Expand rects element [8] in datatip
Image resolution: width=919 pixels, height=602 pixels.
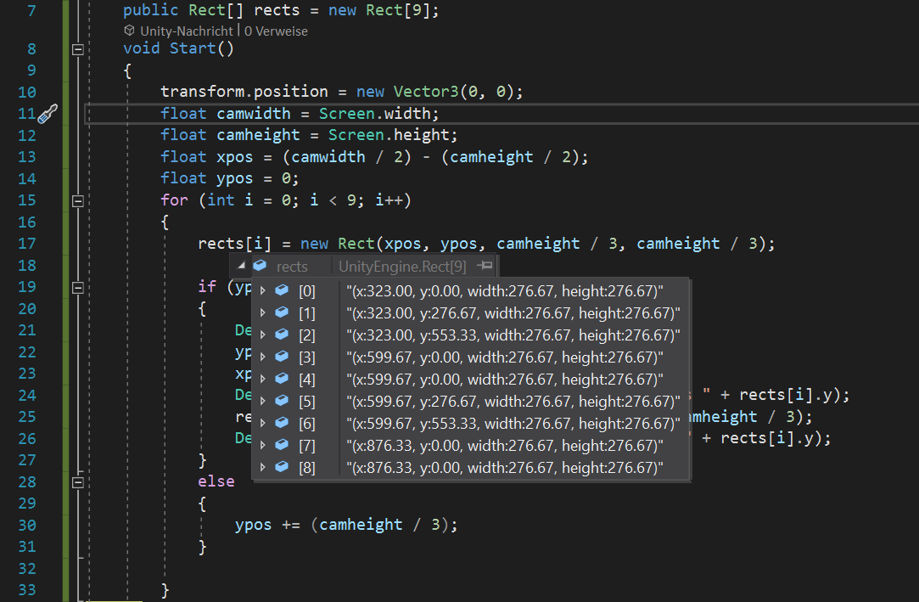click(x=263, y=467)
